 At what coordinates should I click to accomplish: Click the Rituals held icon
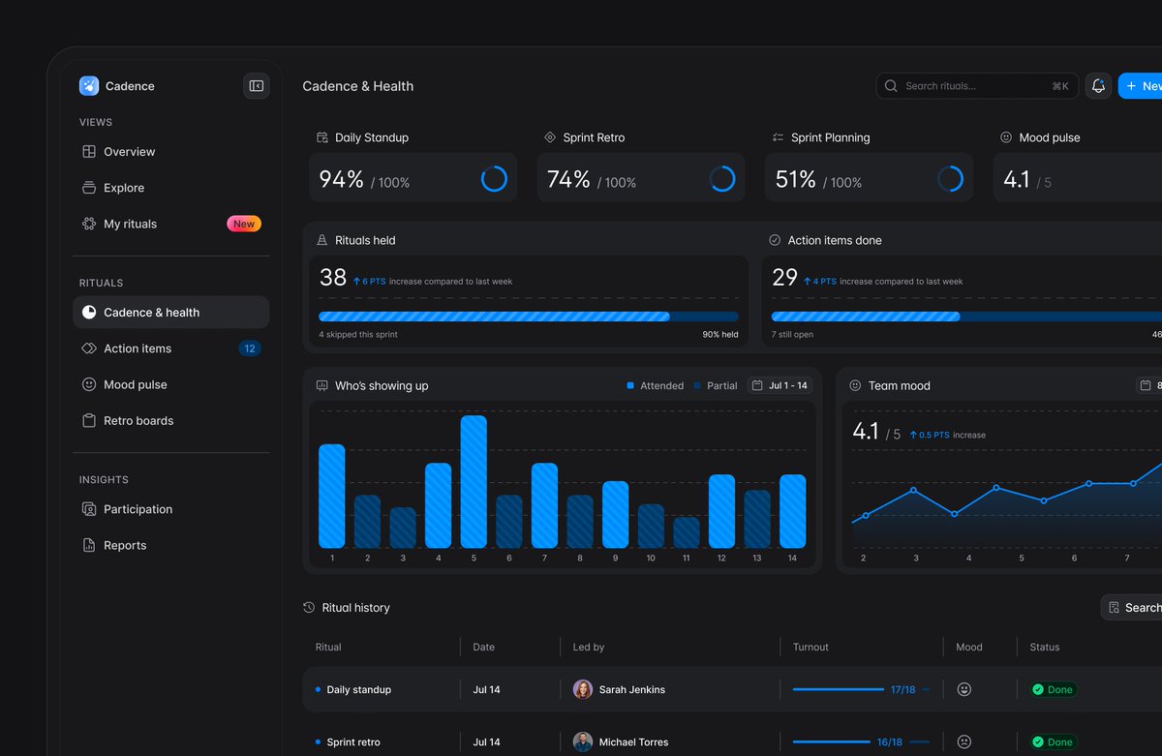pos(322,240)
